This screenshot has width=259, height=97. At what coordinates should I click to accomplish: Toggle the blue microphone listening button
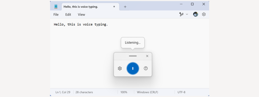point(133,68)
